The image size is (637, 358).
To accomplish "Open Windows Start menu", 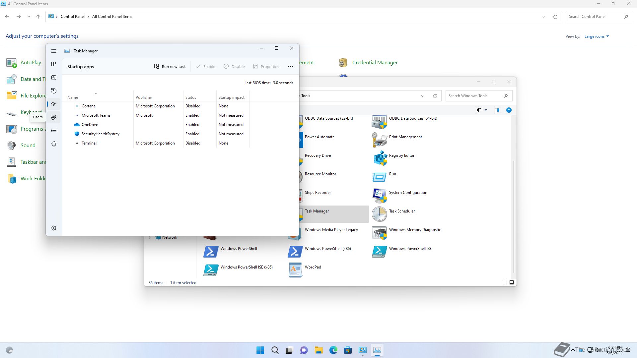I will (260, 350).
